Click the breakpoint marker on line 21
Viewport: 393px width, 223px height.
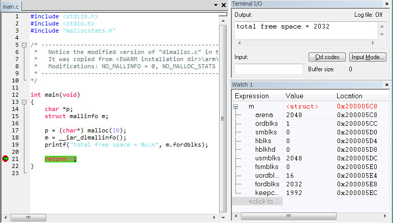(5, 159)
